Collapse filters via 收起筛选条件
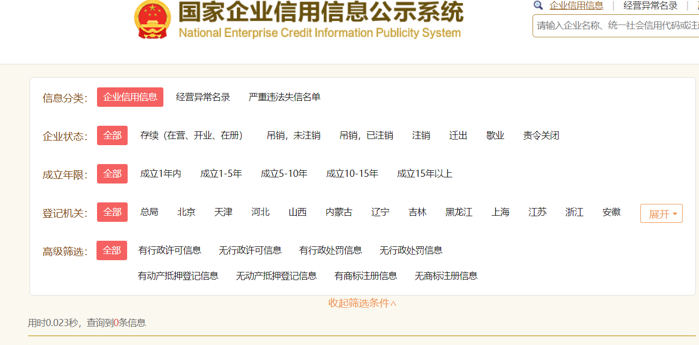Viewport: 699px width, 345px height. (362, 303)
